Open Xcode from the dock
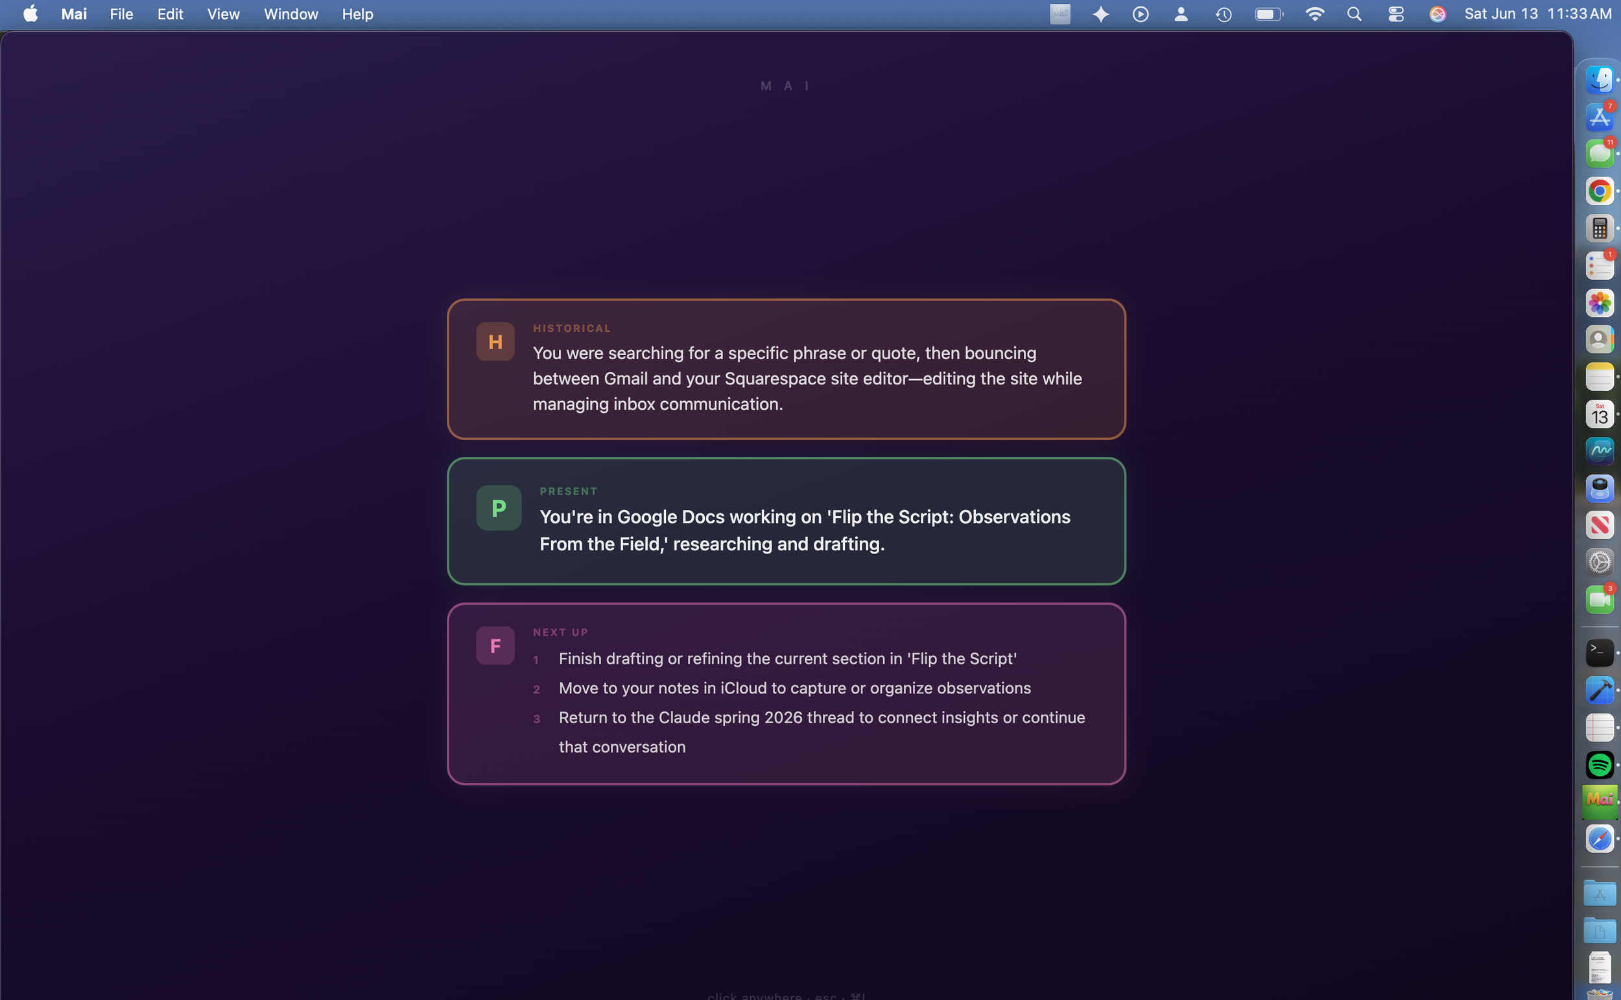1621x1000 pixels. pyautogui.click(x=1599, y=690)
